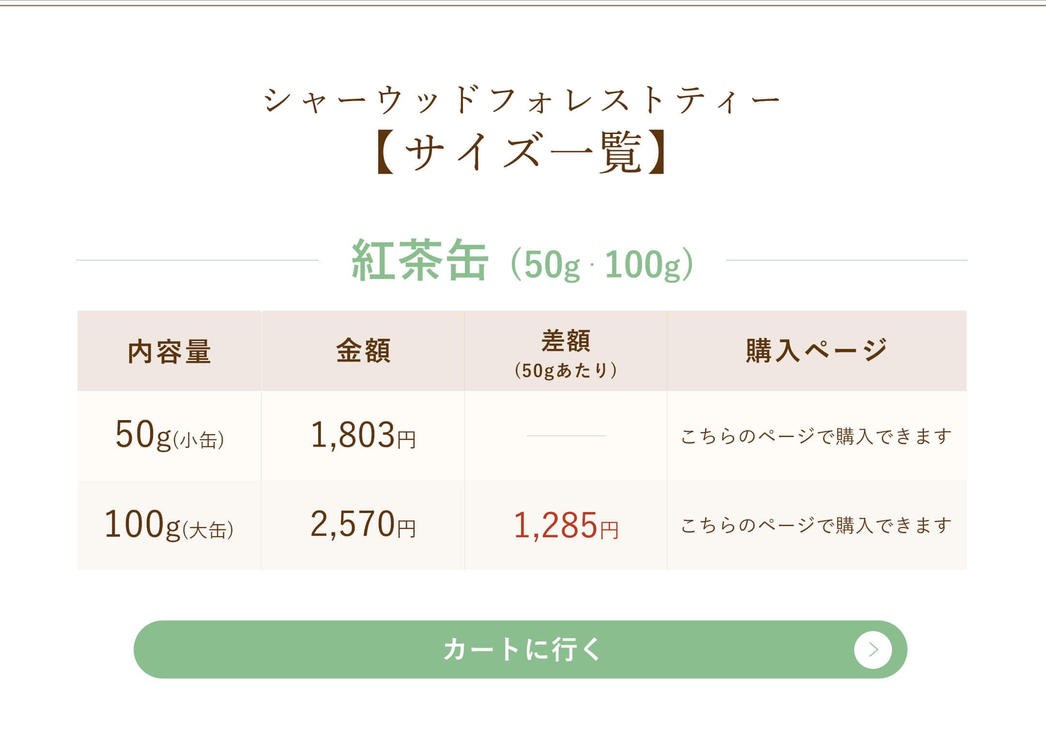Viewport: 1046px width, 755px height.
Task: Click the green 紅茶缶 heading
Action: point(419,260)
